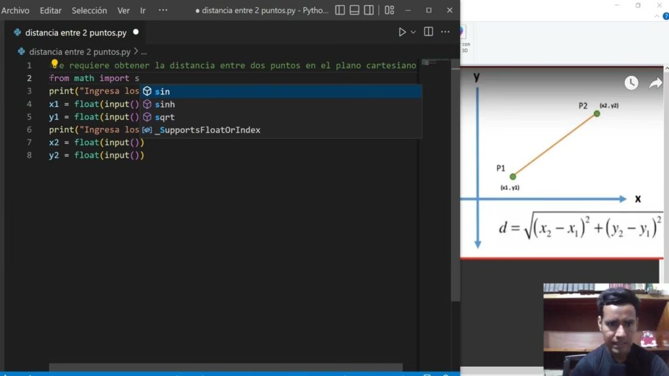This screenshot has height=376, width=669.
Task: Run the Python file with play button
Action: point(402,32)
